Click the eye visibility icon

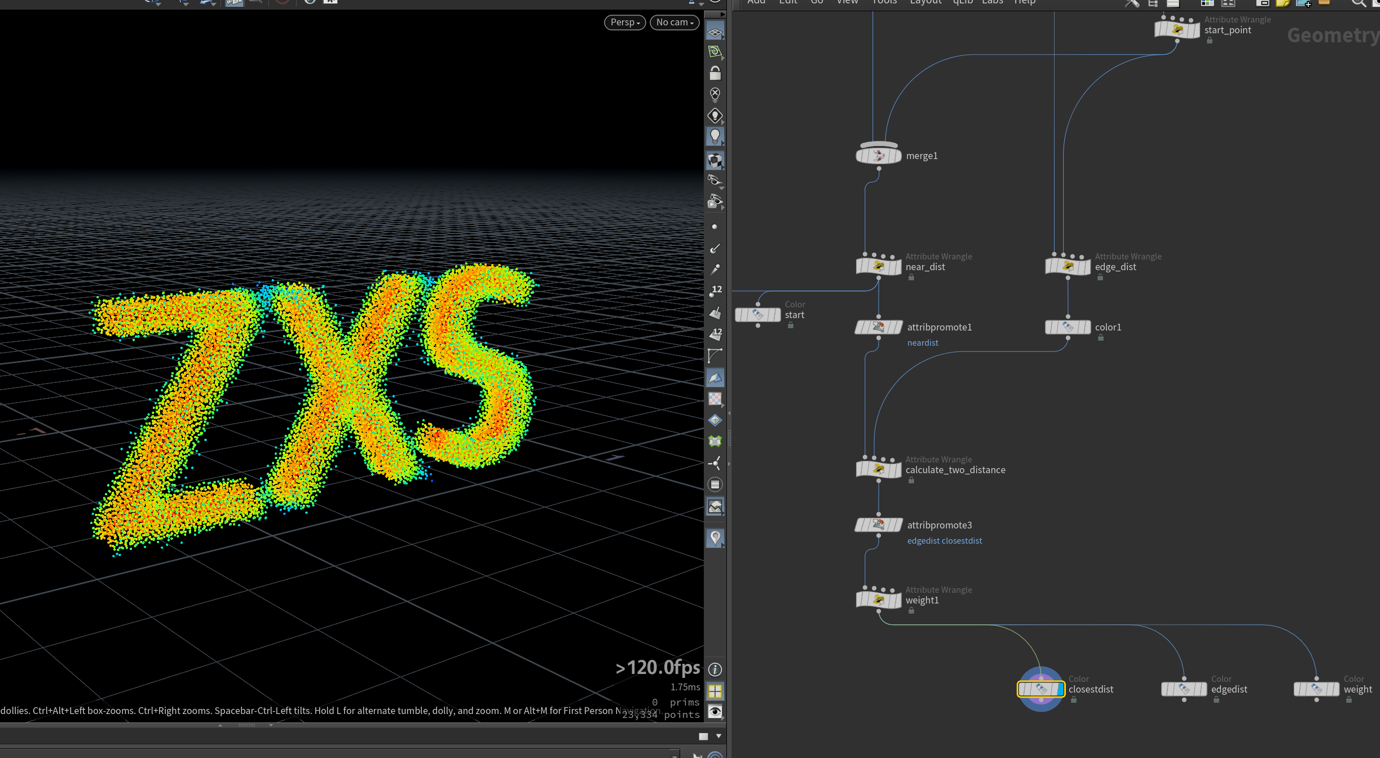tap(715, 711)
